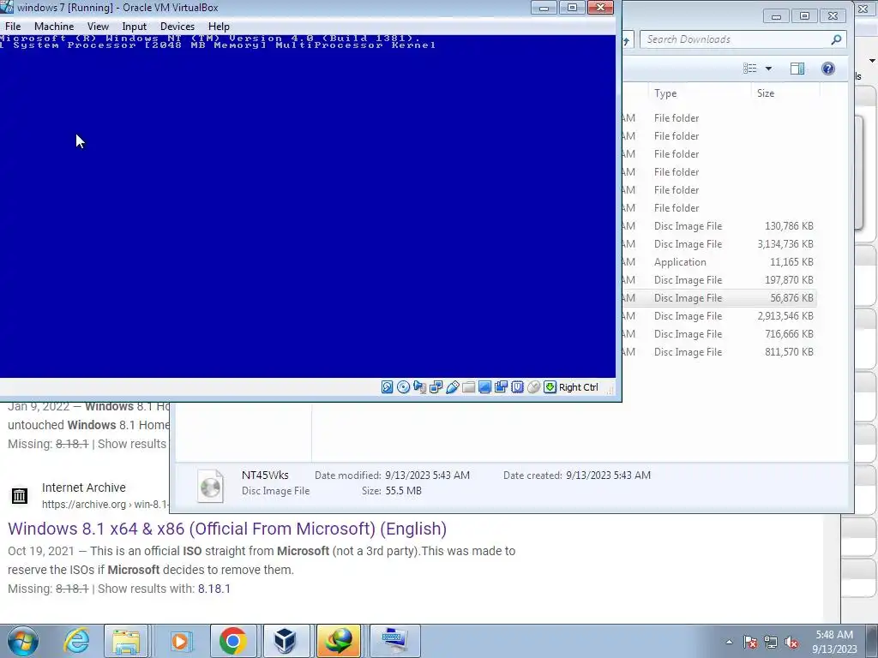Sort files by the Size column header
Screen dimensions: 878x658
785,93
